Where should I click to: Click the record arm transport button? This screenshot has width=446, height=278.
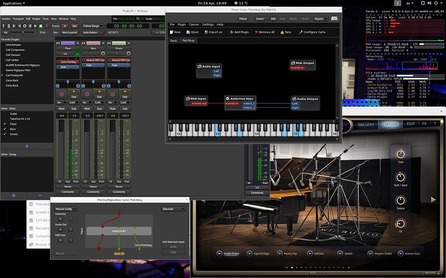point(47,26)
